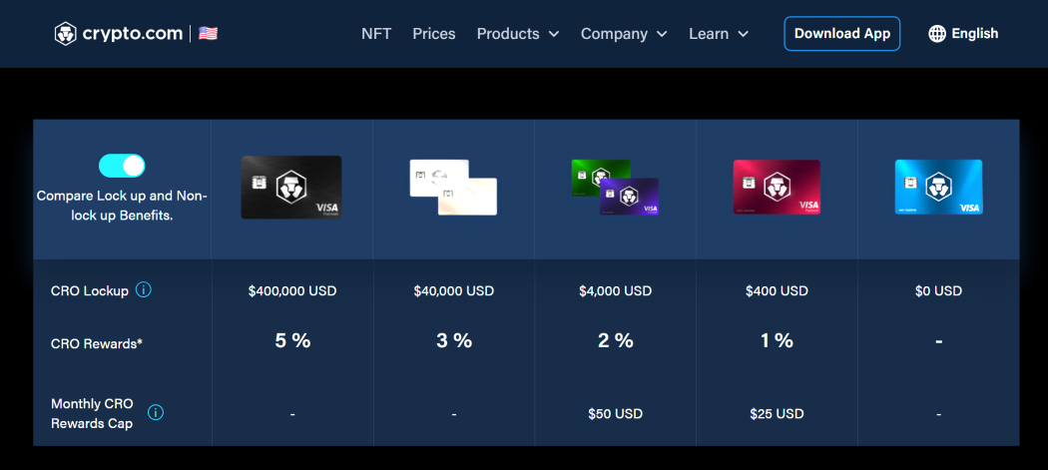
Task: Toggle the Compare Lock up benefits switch
Action: tap(122, 166)
